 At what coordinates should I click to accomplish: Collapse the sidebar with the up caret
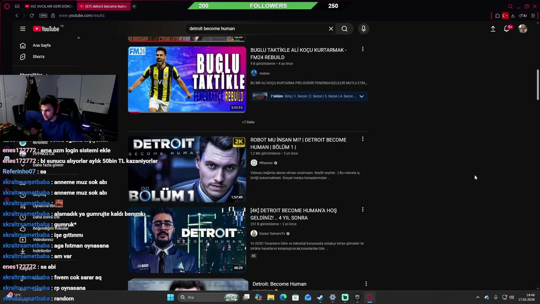click(78, 38)
